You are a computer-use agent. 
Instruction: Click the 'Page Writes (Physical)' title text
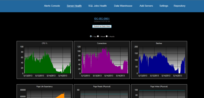pyautogui.click(x=159, y=87)
